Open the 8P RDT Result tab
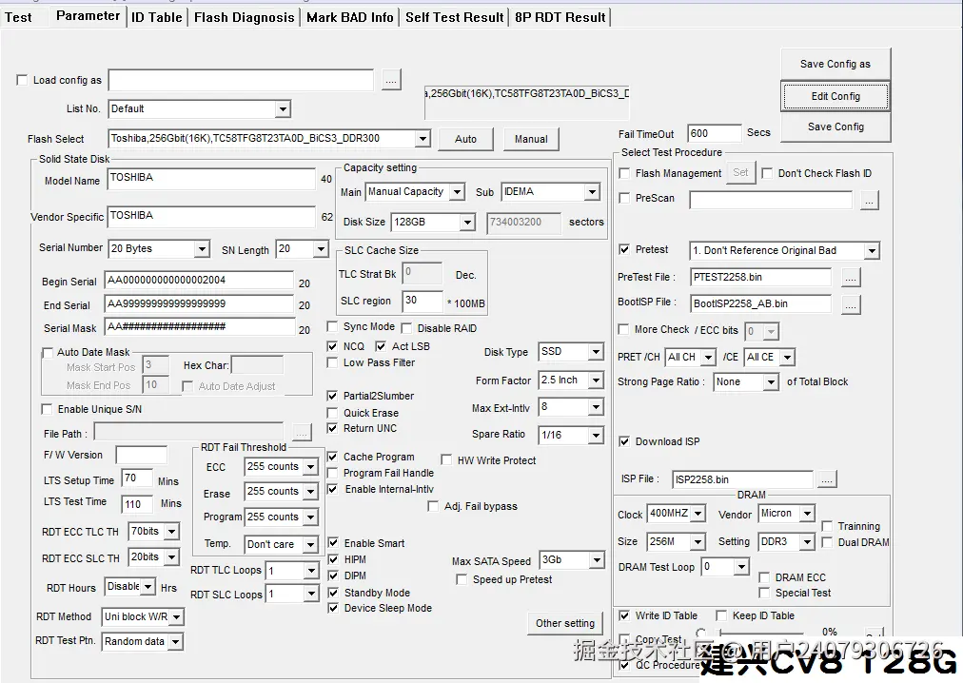This screenshot has width=963, height=683. pyautogui.click(x=560, y=17)
